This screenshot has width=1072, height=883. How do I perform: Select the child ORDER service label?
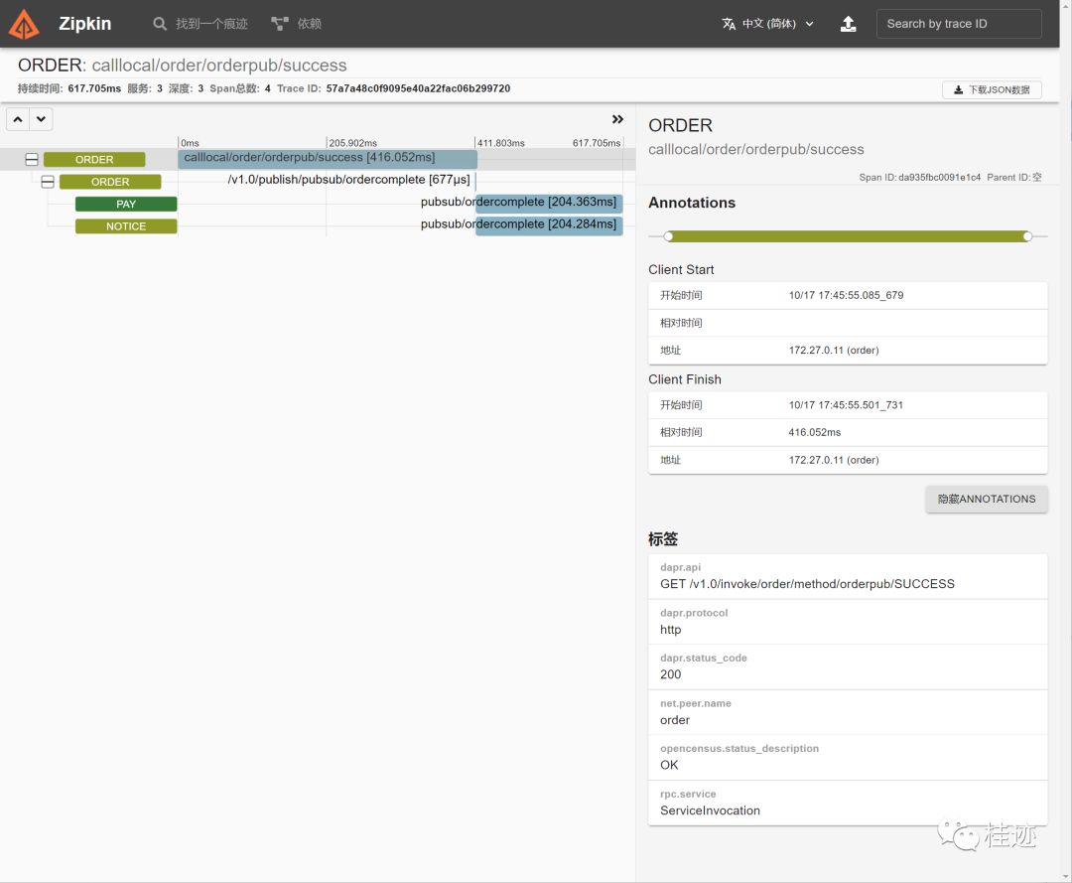click(x=110, y=182)
